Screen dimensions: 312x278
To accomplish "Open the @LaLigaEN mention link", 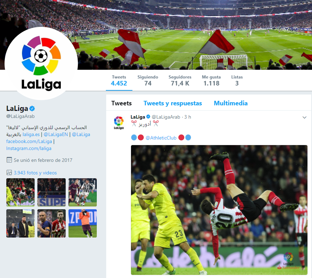I will click(x=56, y=134).
